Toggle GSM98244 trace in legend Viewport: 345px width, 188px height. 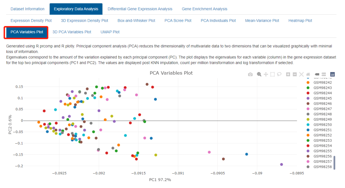coord(319,93)
